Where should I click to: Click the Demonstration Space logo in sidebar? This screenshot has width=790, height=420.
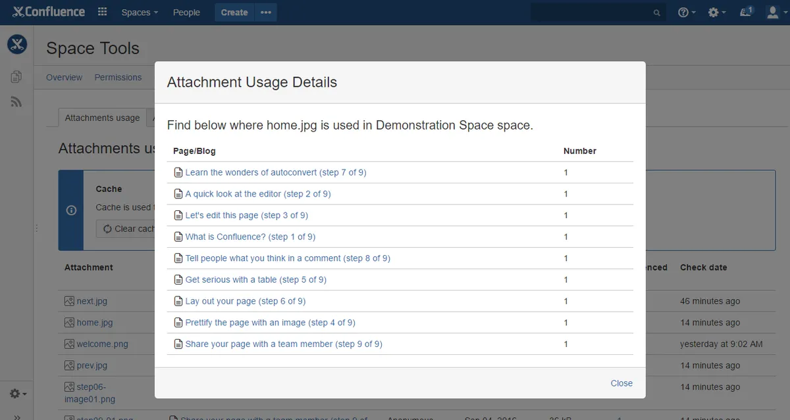17,45
